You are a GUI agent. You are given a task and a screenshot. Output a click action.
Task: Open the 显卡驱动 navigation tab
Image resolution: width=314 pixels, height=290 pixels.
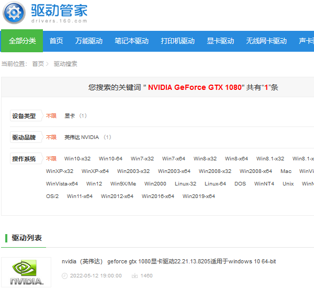[x=220, y=41]
